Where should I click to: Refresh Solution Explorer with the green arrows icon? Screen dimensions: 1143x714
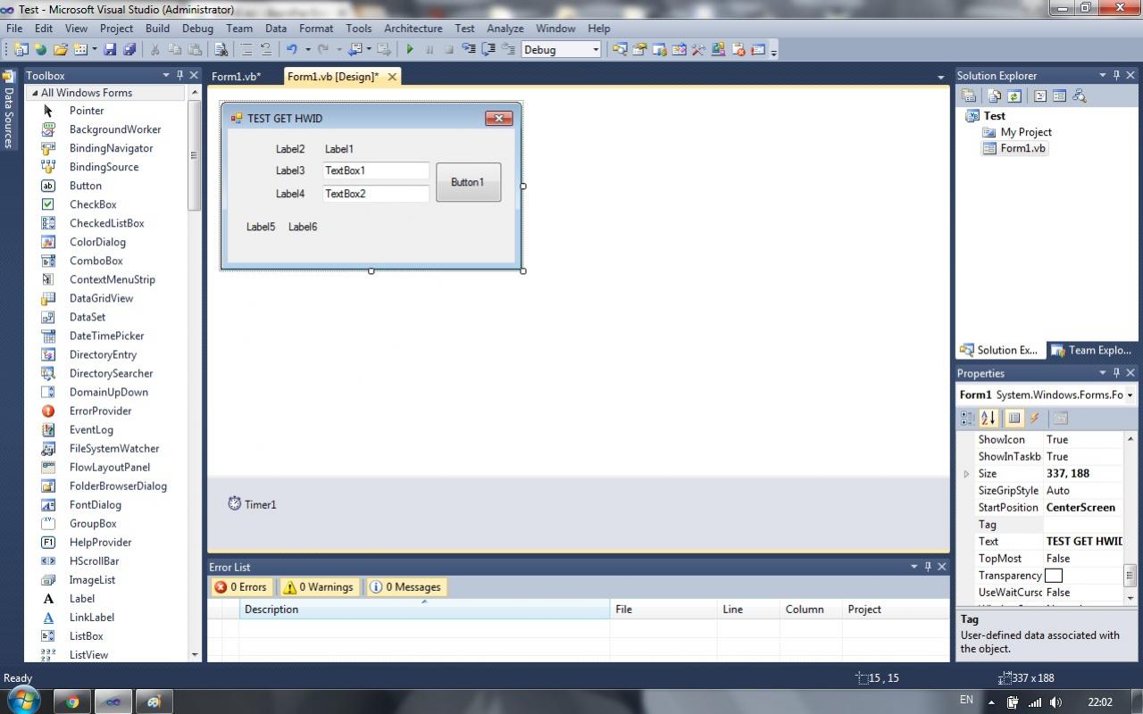[x=1014, y=96]
